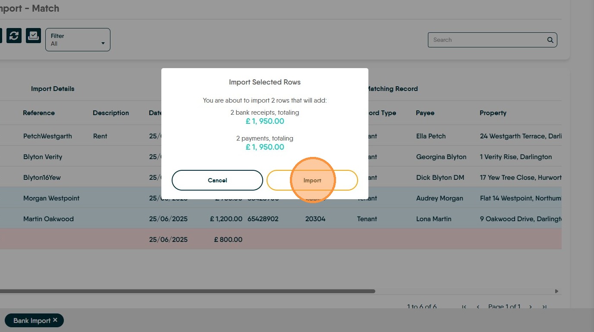Go to the first page of results
Image resolution: width=594 pixels, height=332 pixels.
(x=464, y=307)
